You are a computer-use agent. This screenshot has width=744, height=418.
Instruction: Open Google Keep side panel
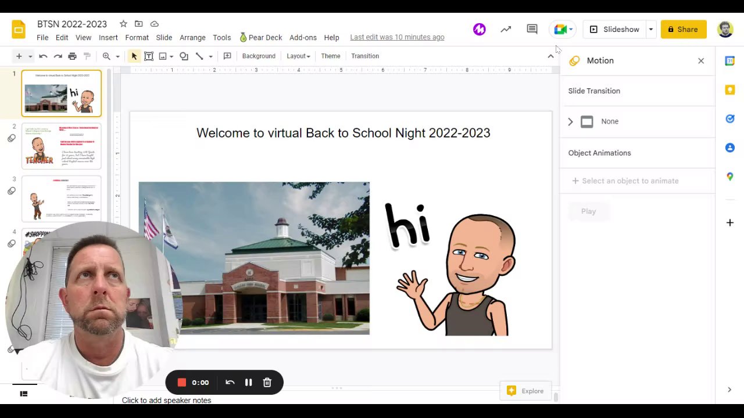(x=730, y=89)
